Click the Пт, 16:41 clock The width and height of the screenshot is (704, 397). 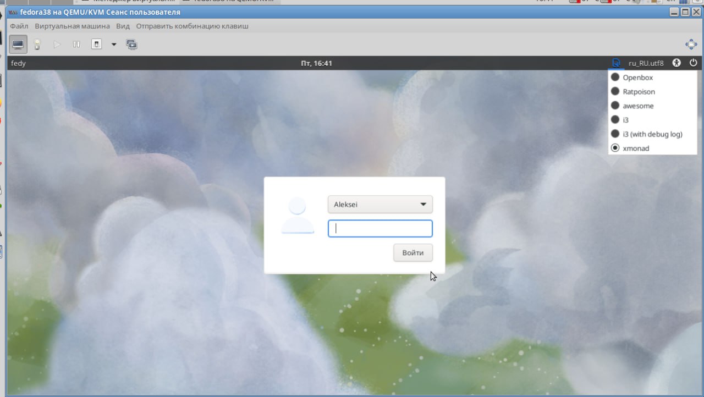coord(317,63)
